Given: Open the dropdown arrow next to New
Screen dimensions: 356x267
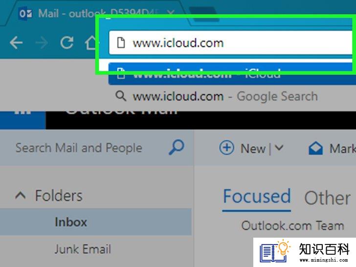Looking at the screenshot, I should click(x=279, y=148).
